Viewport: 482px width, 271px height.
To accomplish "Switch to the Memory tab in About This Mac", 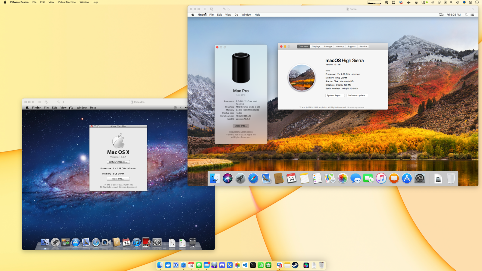I will click(x=340, y=46).
